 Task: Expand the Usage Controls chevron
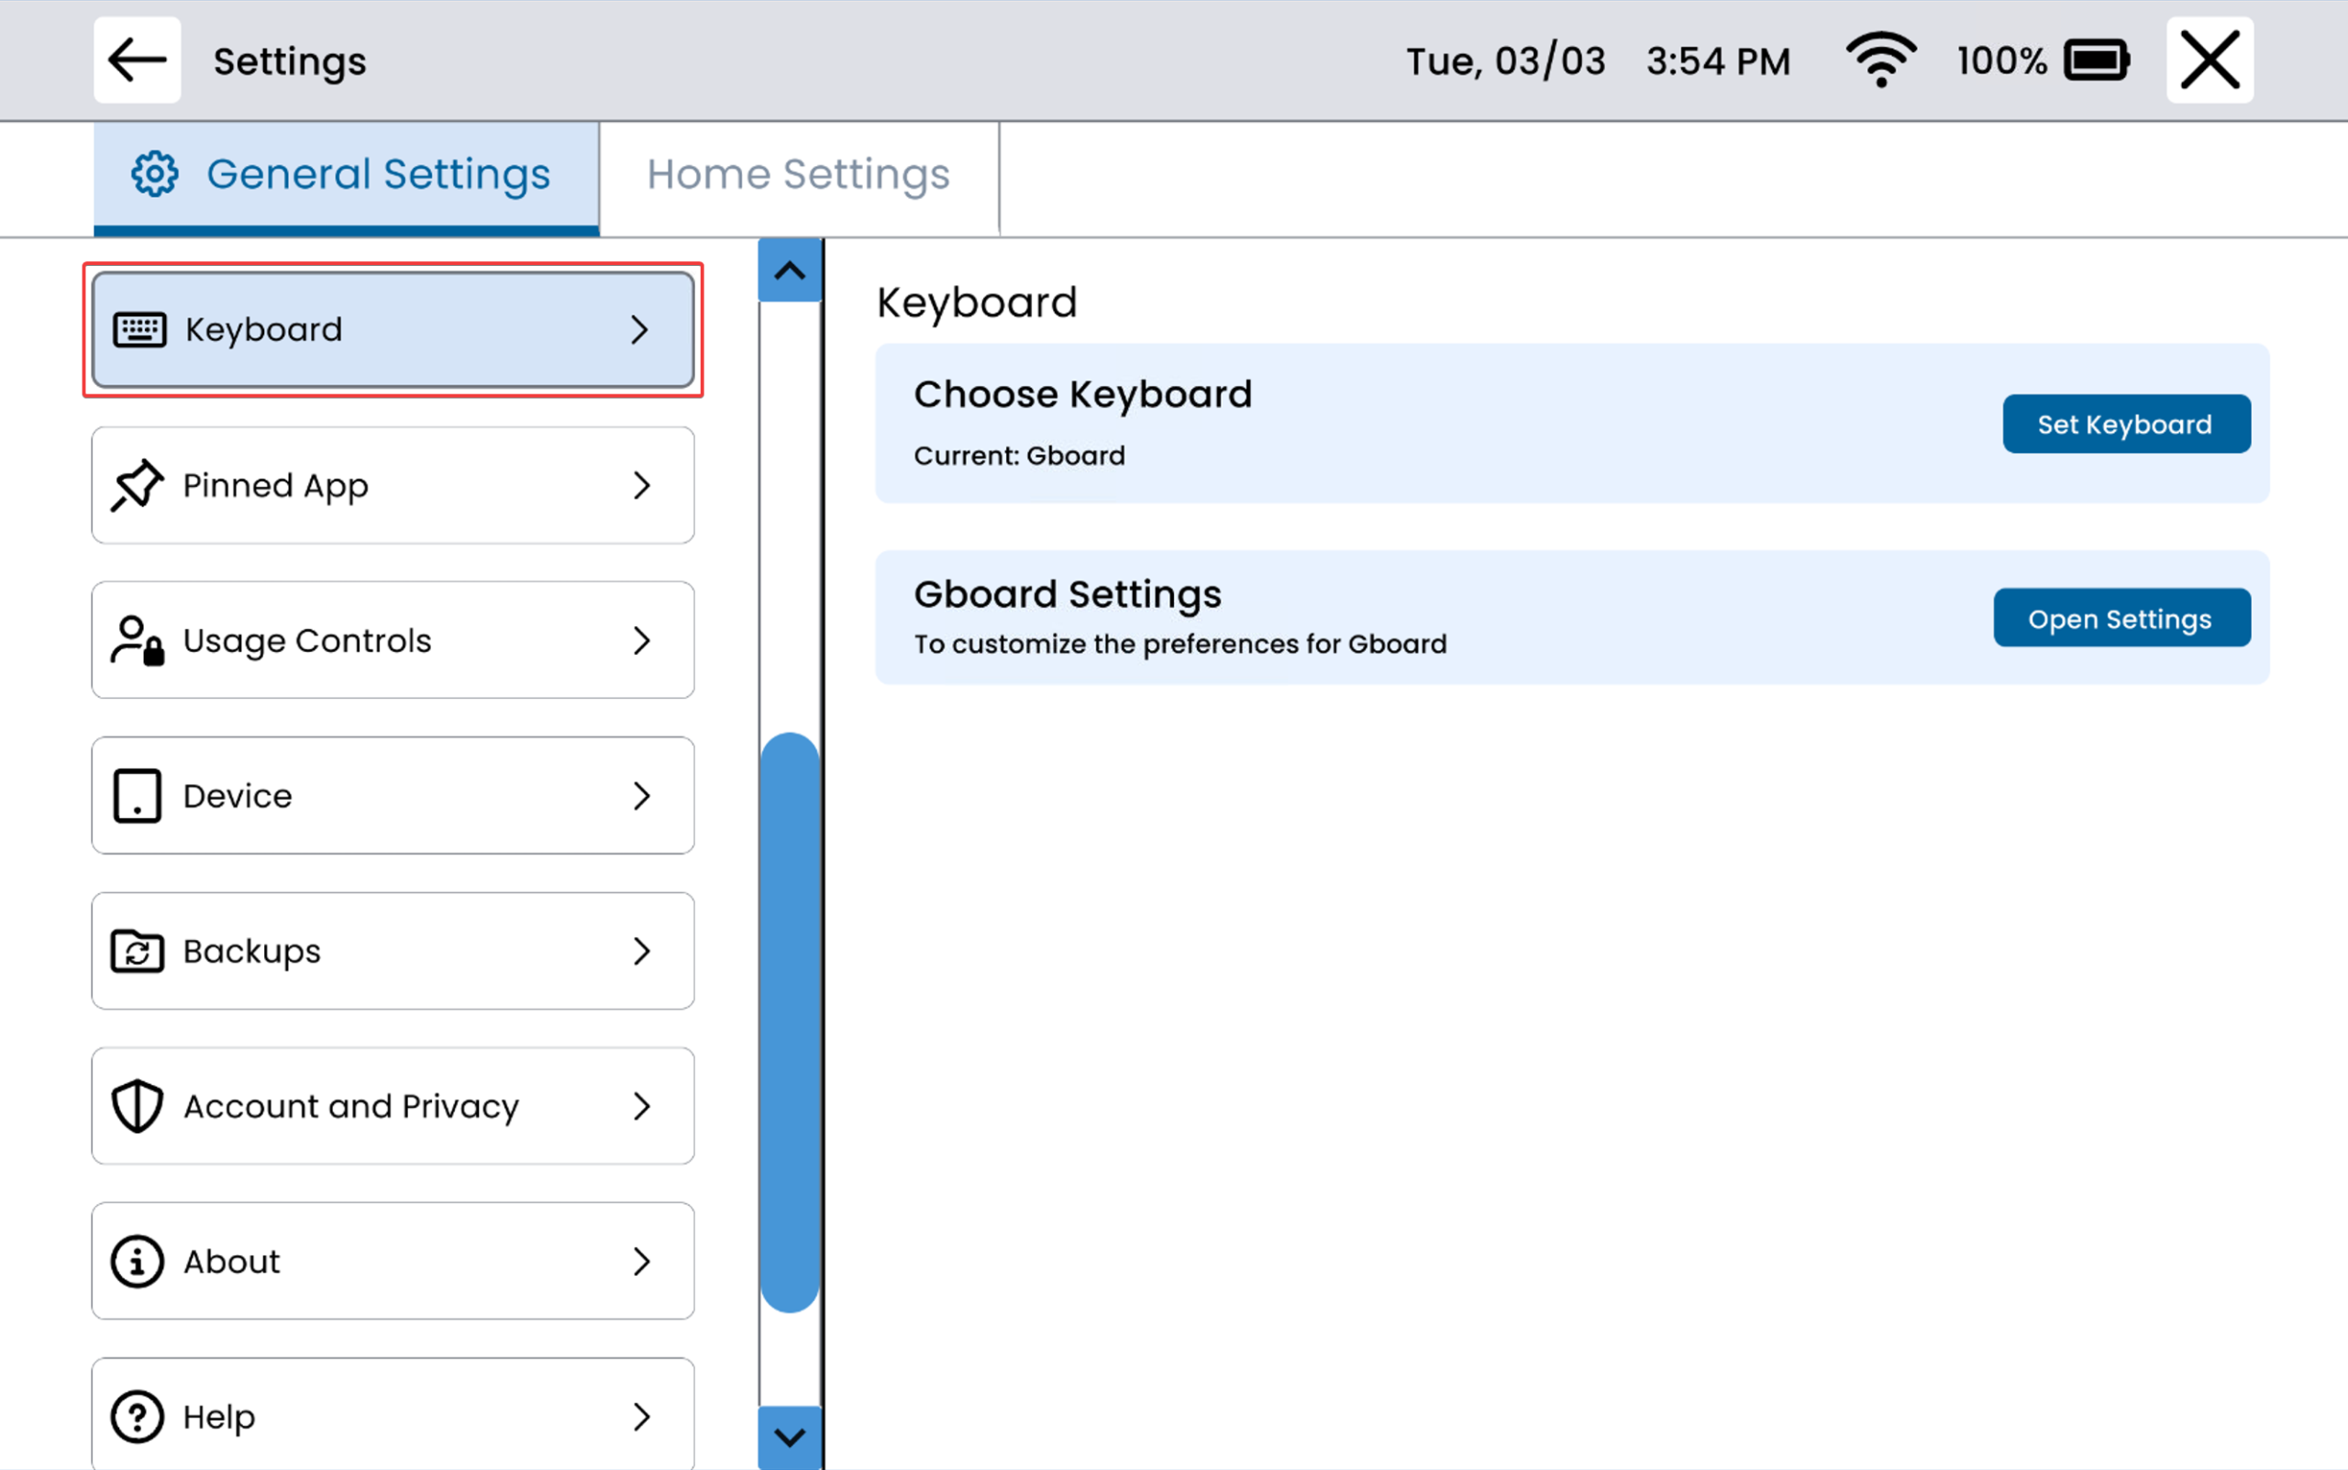[x=641, y=641]
